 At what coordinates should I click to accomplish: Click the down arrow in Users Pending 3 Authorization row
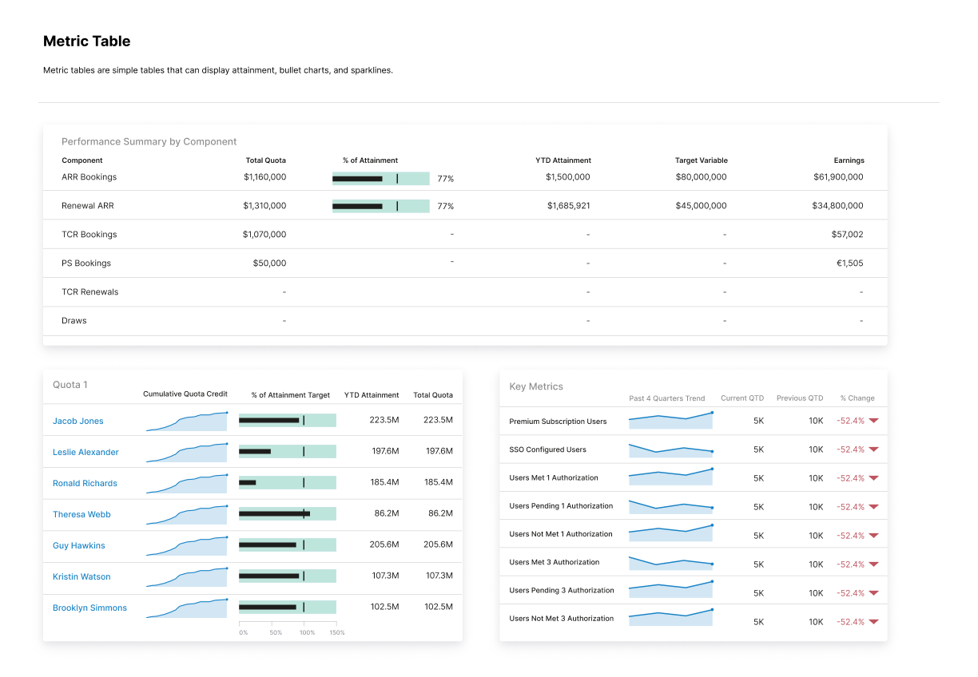pyautogui.click(x=873, y=593)
